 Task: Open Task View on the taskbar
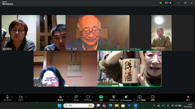98,106
